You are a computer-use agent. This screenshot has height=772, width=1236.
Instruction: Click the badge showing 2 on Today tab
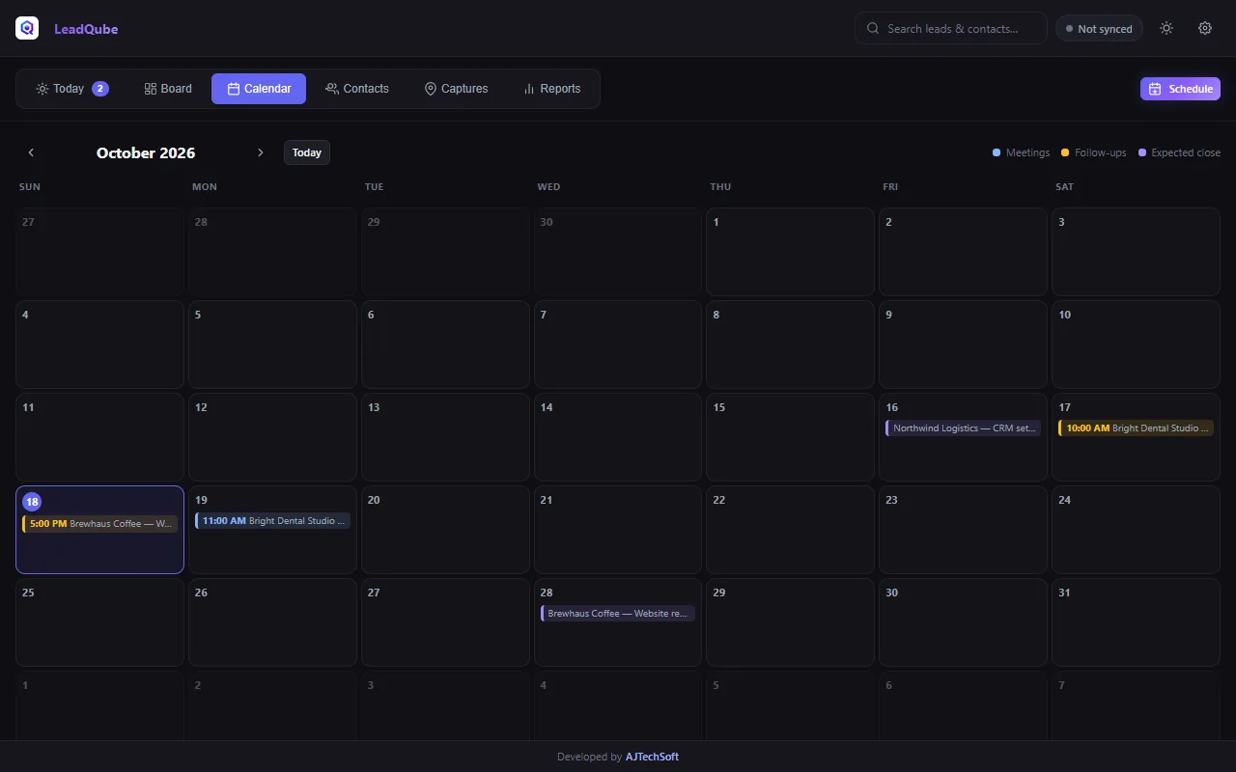click(x=100, y=89)
